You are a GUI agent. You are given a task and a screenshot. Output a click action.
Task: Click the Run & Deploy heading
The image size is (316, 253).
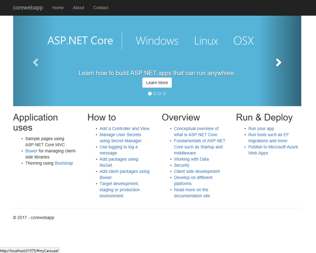[x=264, y=118]
